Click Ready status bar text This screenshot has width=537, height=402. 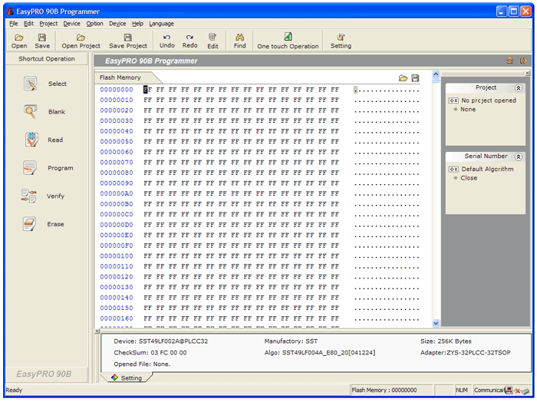point(14,390)
